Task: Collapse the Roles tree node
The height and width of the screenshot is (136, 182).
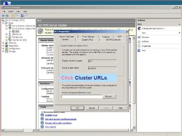Action: pyautogui.click(x=3, y=23)
